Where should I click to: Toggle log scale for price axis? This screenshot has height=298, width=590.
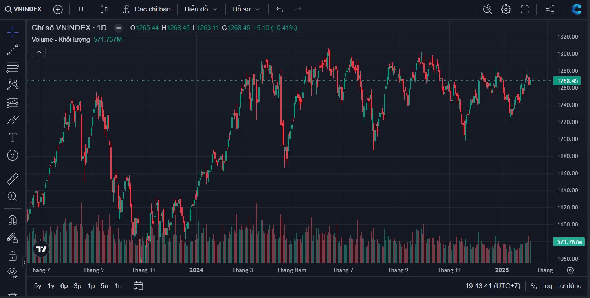coord(548,286)
